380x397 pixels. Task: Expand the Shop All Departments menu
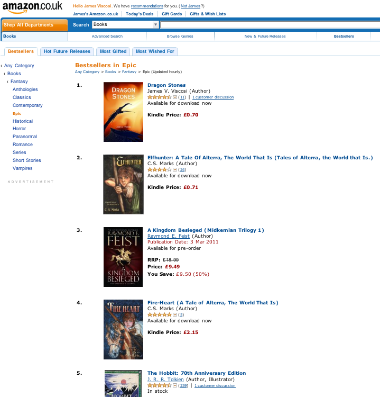click(x=34, y=25)
